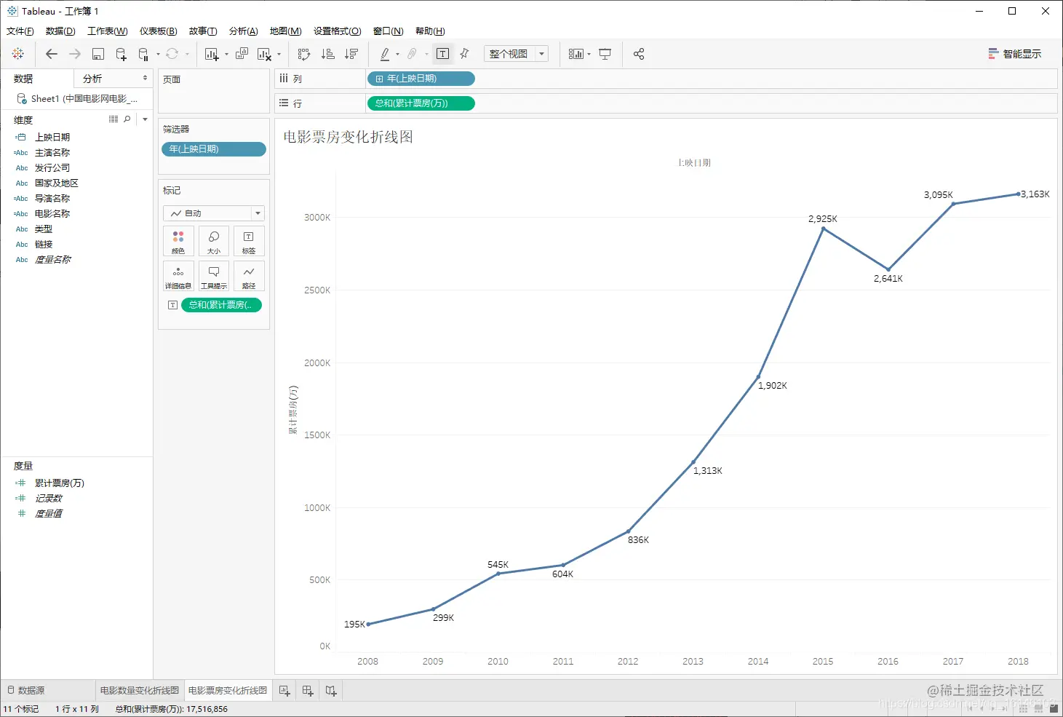Share workbook icon
Image resolution: width=1063 pixels, height=717 pixels.
point(639,54)
